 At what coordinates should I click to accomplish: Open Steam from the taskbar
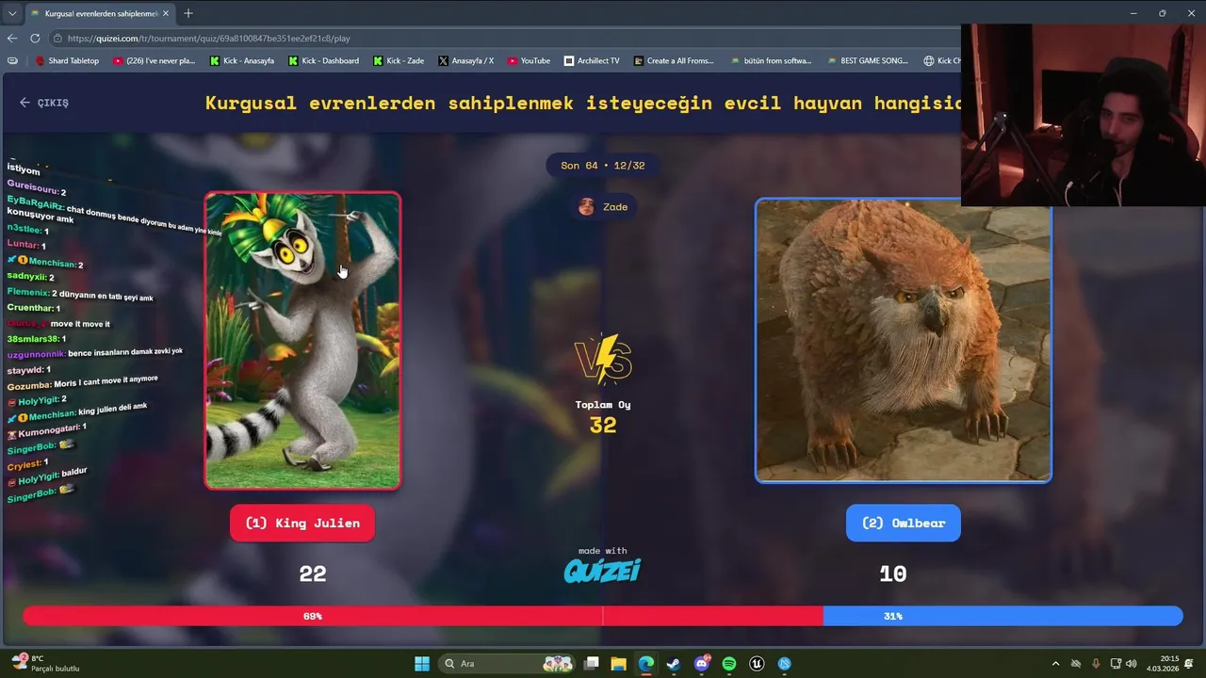[x=674, y=664]
